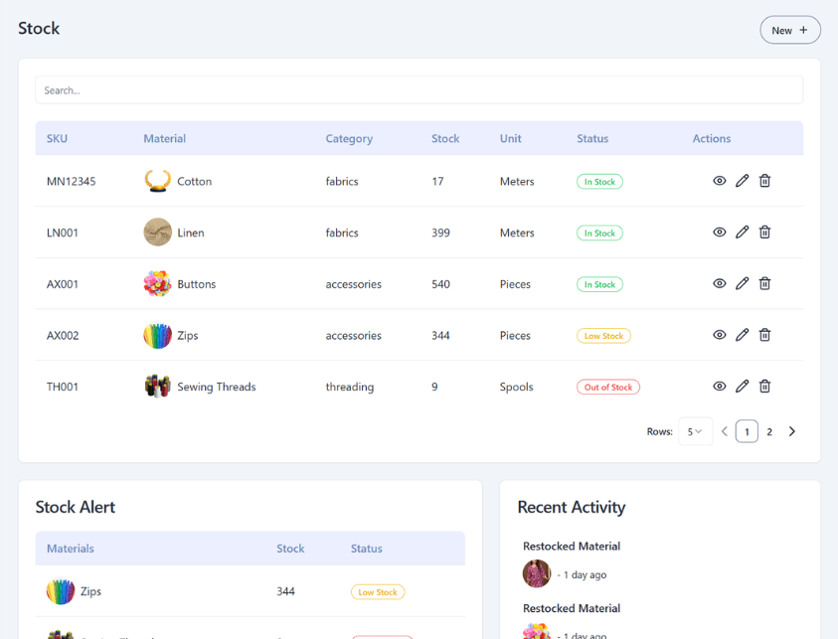Sort by the Stock column header
This screenshot has width=838, height=639.
tap(445, 138)
